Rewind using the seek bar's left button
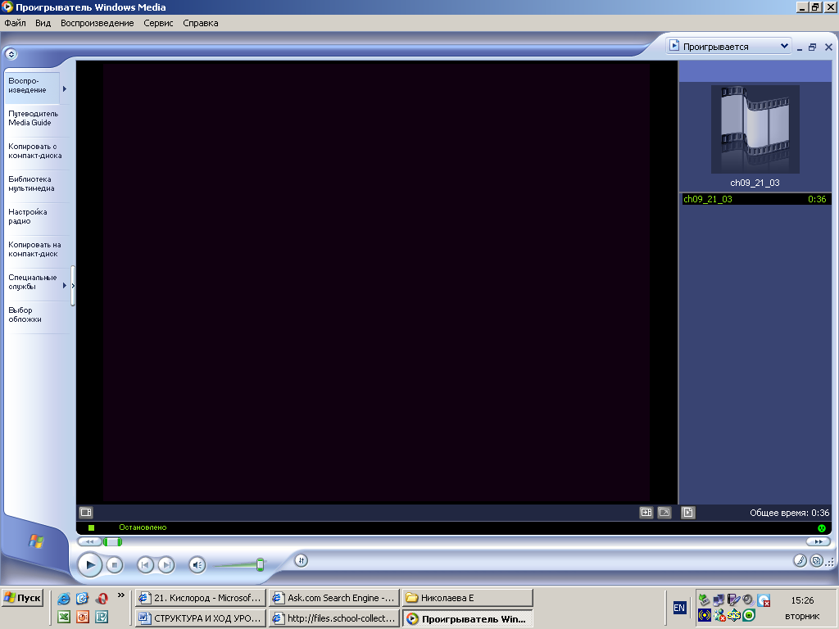 89,542
